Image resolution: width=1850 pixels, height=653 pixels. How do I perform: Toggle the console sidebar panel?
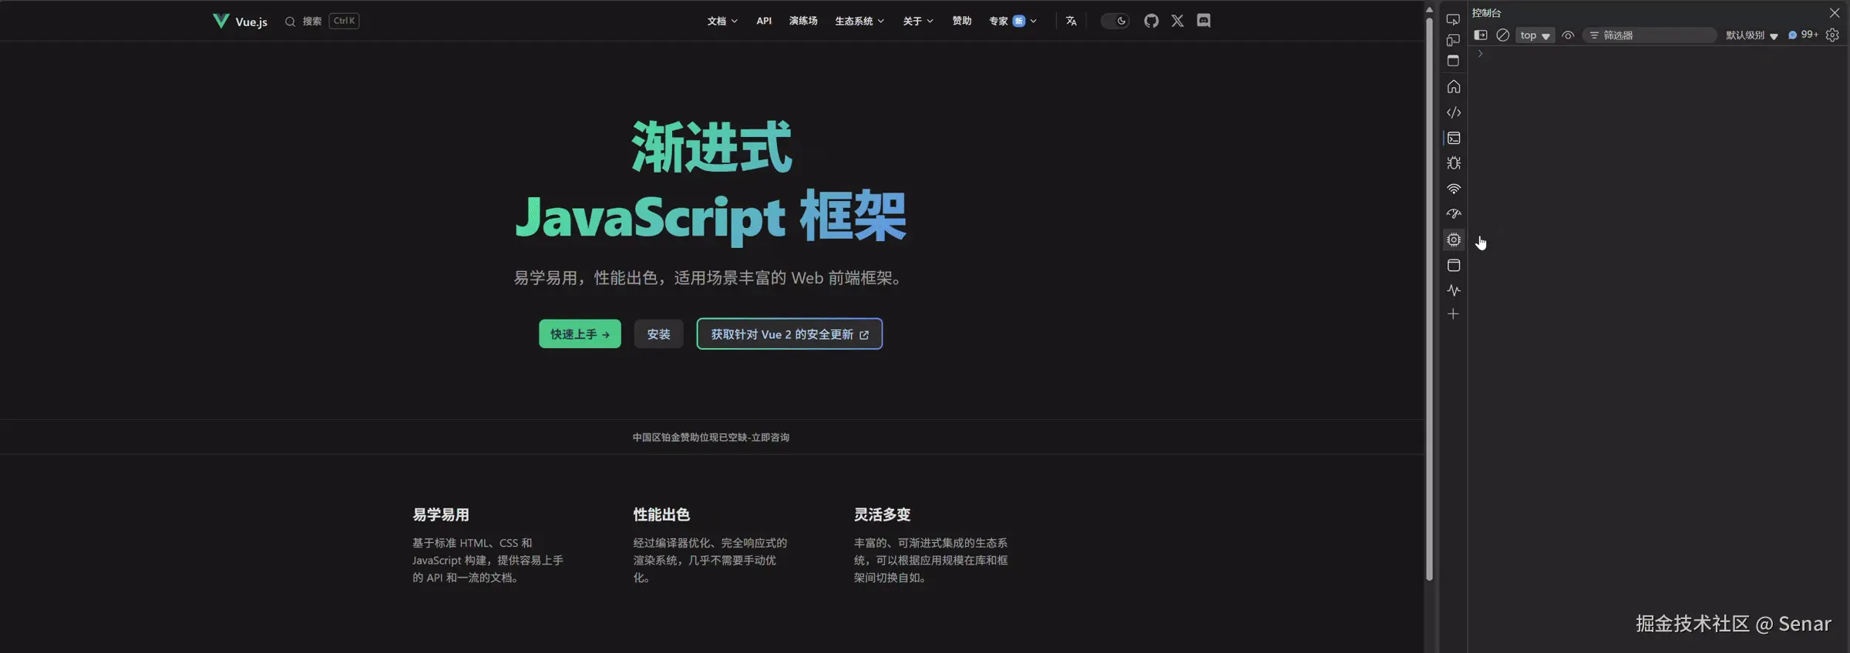click(1480, 35)
